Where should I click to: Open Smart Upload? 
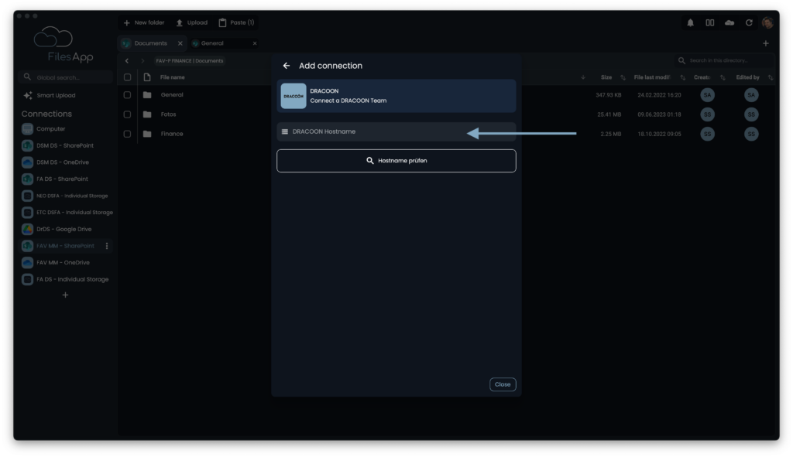pyautogui.click(x=50, y=95)
